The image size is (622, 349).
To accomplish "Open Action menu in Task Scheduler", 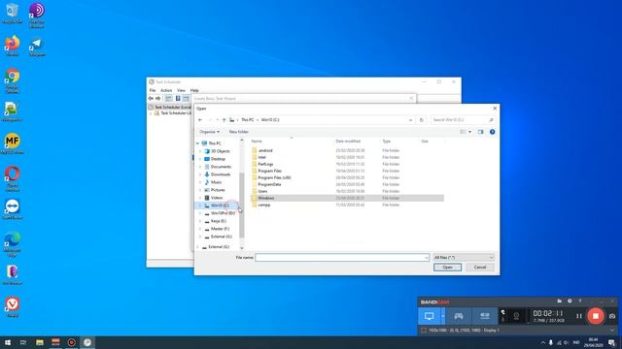I will click(x=166, y=90).
